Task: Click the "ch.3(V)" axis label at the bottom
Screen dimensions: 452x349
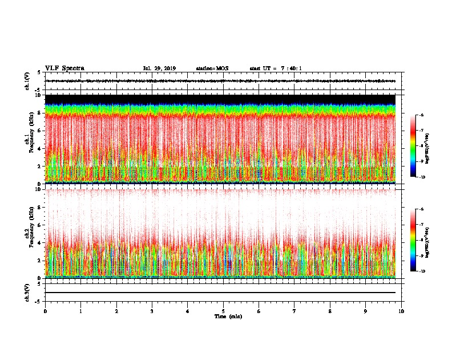Action: tap(27, 293)
